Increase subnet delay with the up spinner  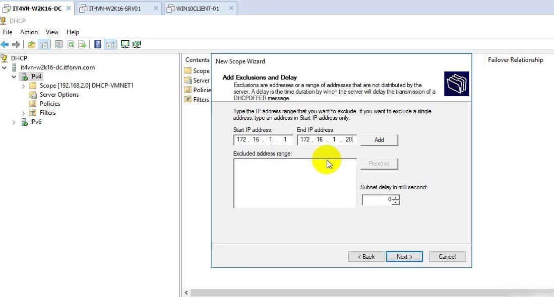[396, 198]
